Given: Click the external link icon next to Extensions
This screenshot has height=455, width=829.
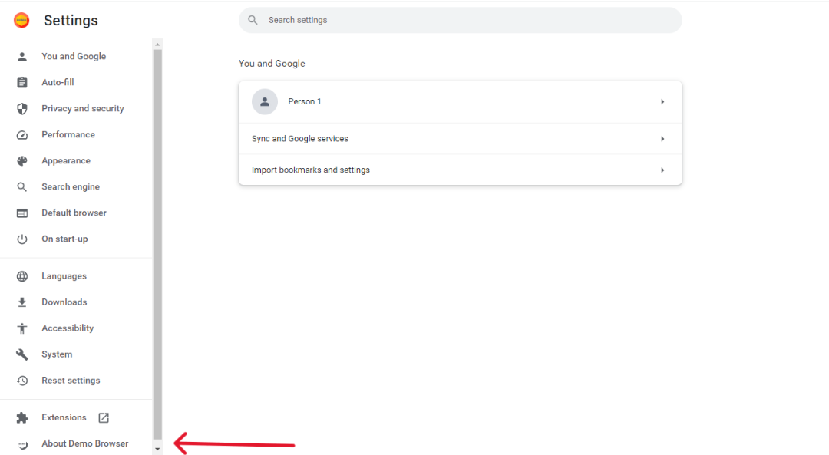Looking at the screenshot, I should coord(104,418).
